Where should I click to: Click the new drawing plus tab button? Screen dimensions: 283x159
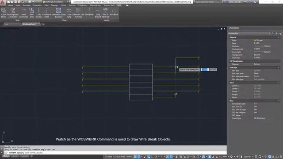(x=43, y=24)
